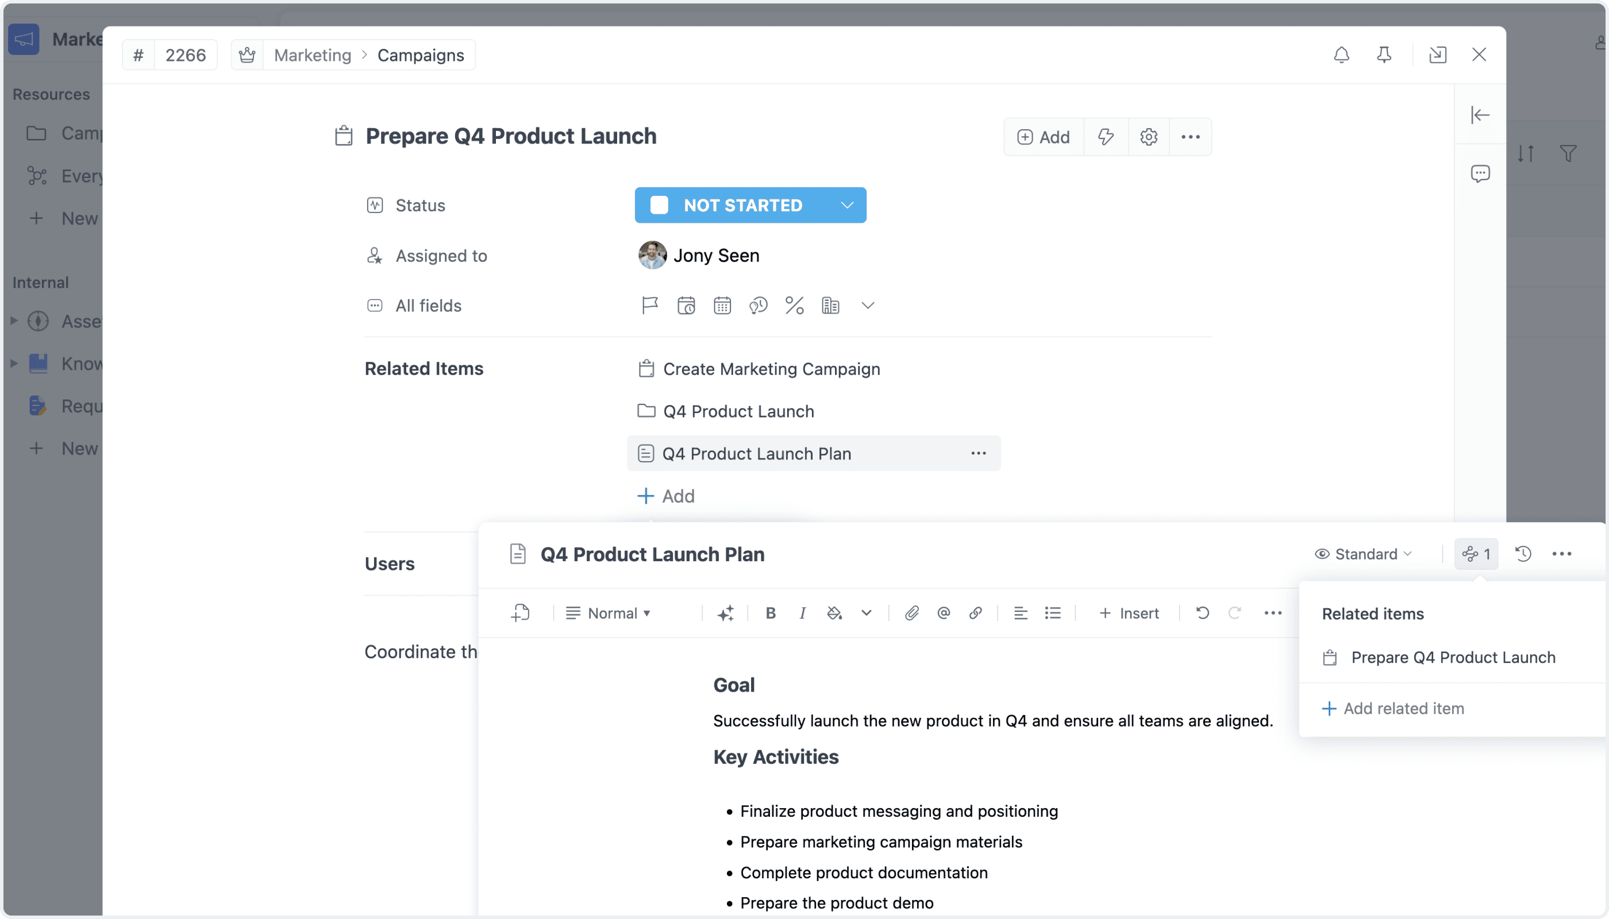Open task settings gear icon
Viewport: 1609px width, 919px height.
1148,137
